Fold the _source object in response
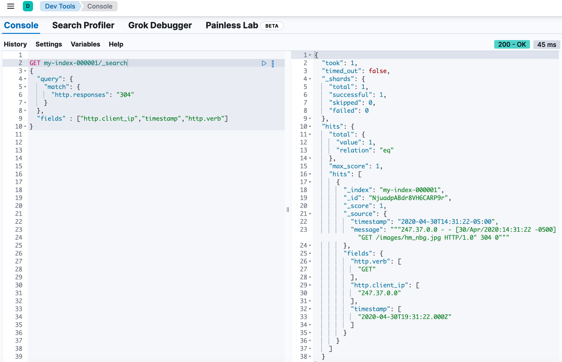The height and width of the screenshot is (362, 562). [x=310, y=214]
